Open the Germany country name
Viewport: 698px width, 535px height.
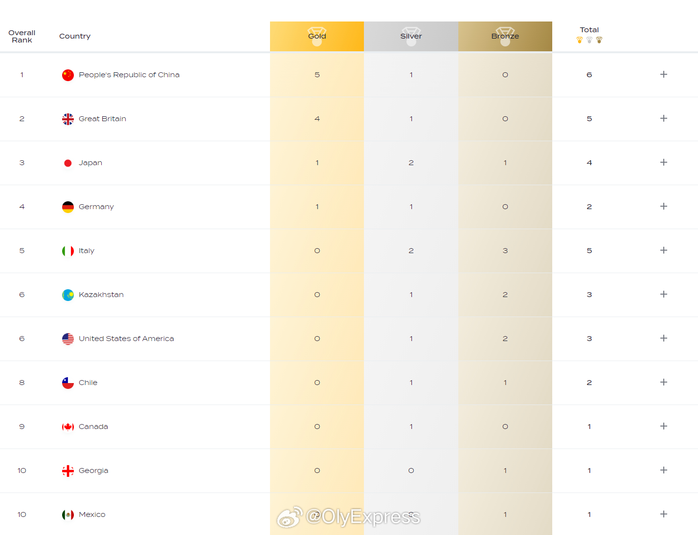pyautogui.click(x=96, y=207)
